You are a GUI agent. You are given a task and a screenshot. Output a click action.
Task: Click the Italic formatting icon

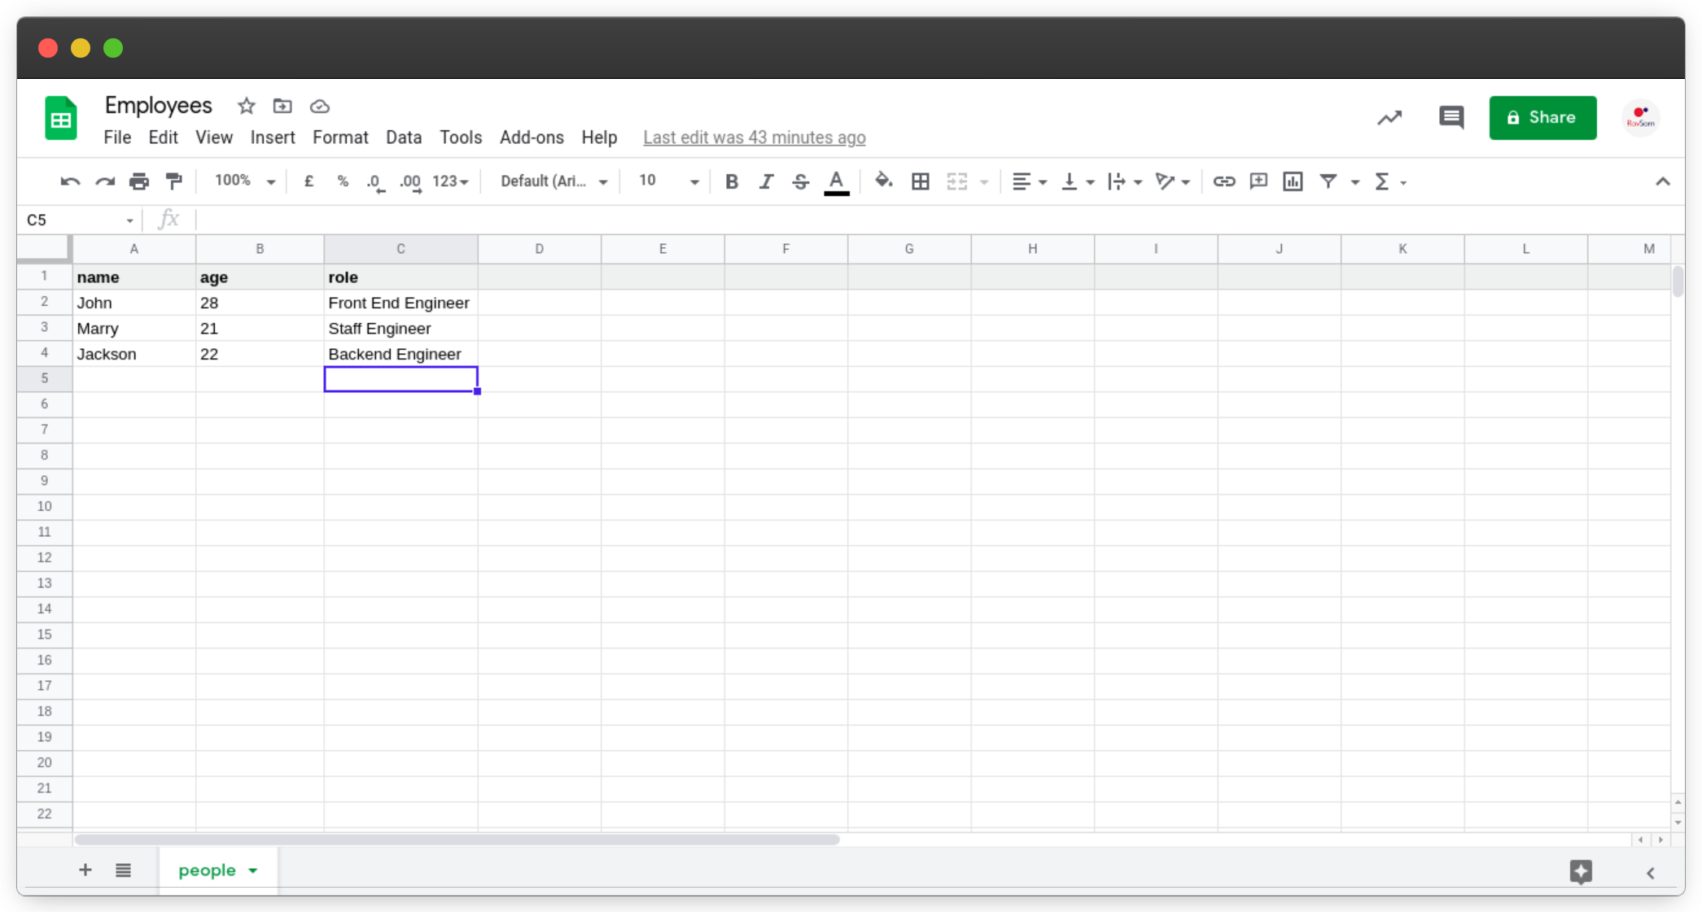tap(764, 181)
